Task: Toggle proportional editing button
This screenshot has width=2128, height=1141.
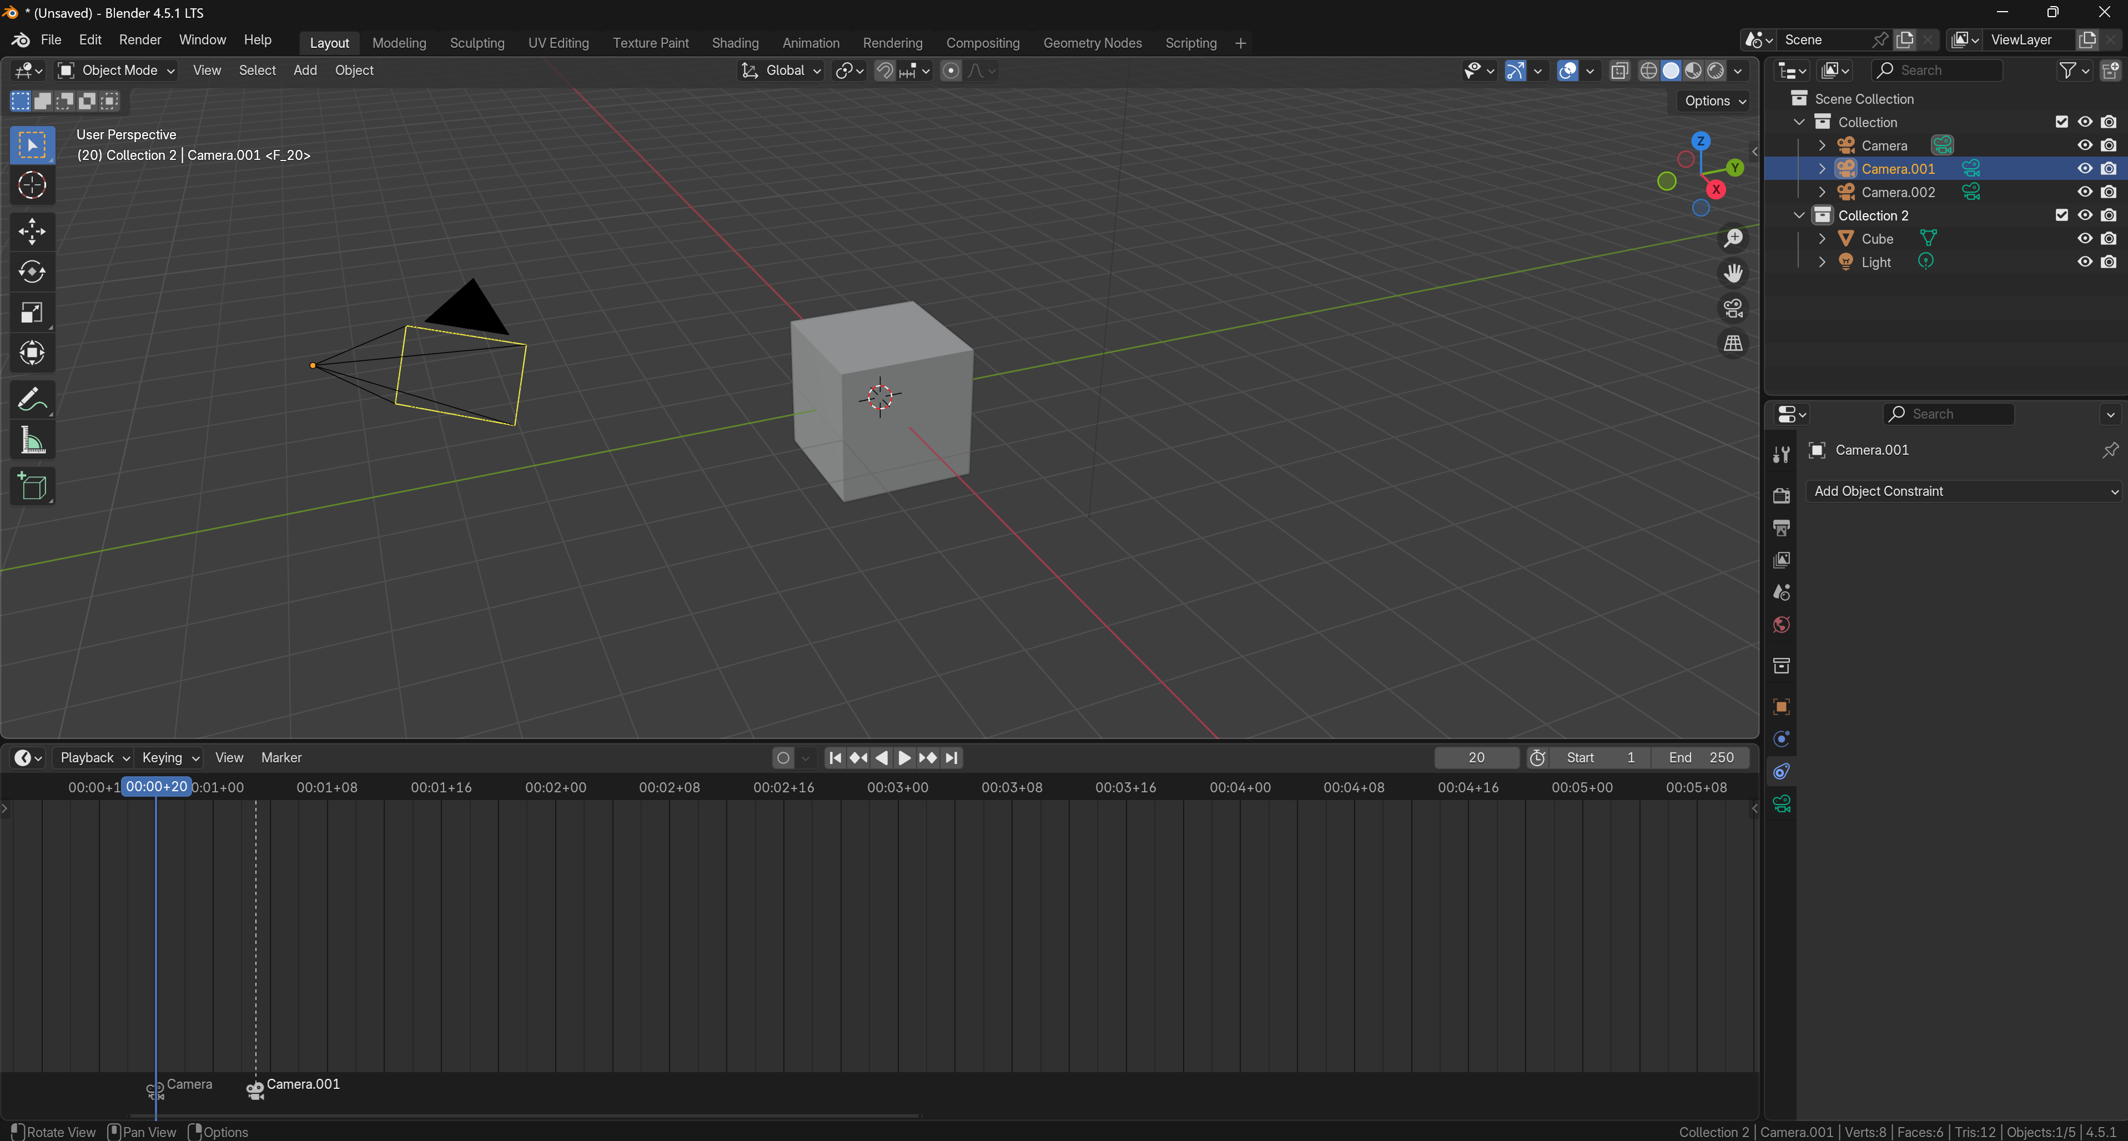Action: pyautogui.click(x=951, y=70)
